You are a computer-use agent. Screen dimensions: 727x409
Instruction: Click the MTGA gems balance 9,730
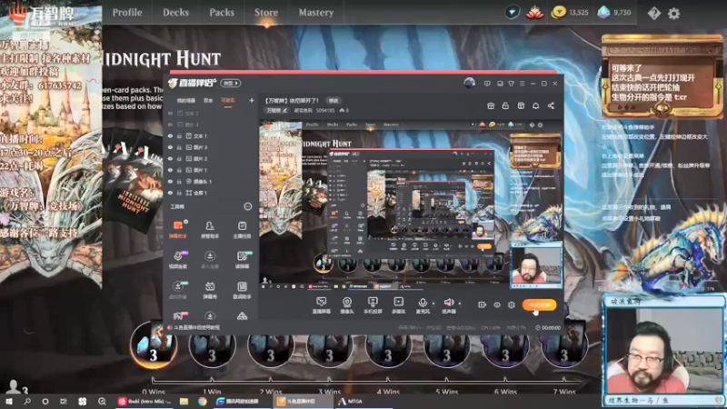(x=614, y=13)
